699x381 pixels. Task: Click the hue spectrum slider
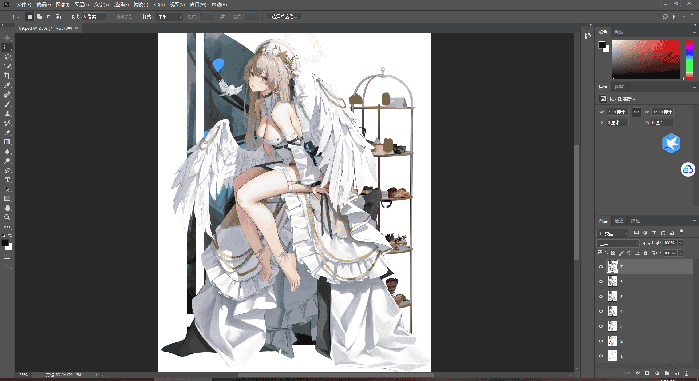coord(689,59)
